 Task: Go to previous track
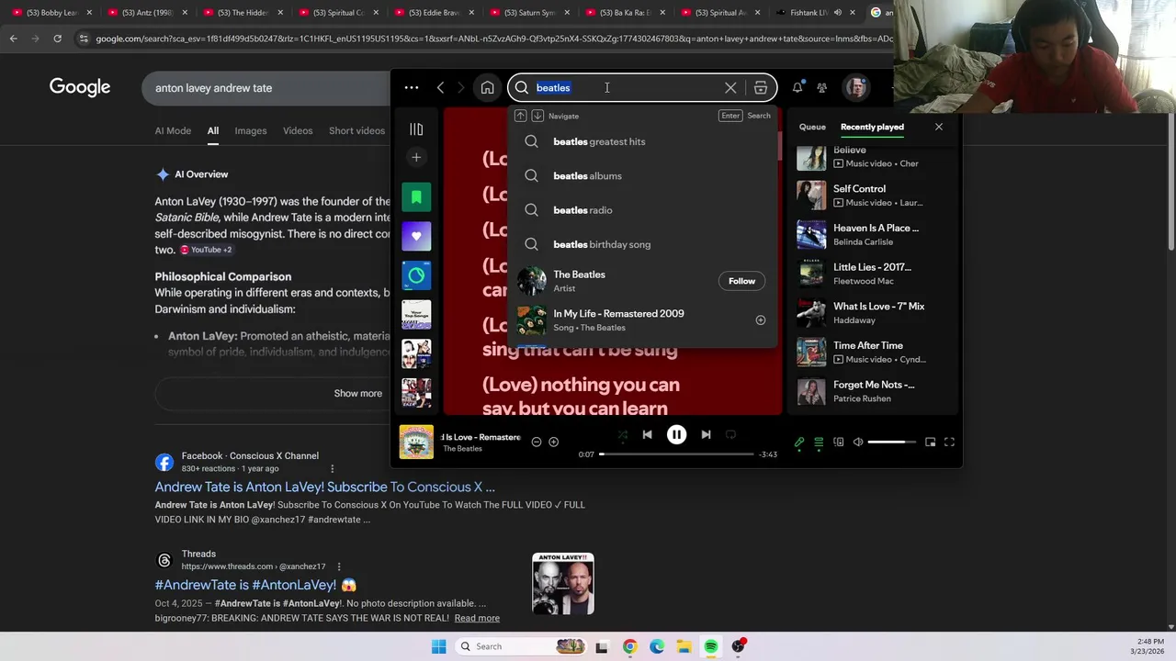click(647, 435)
